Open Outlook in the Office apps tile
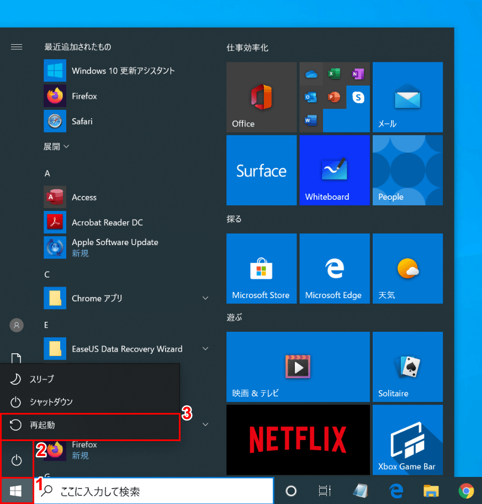This screenshot has width=482, height=504. pos(311,97)
